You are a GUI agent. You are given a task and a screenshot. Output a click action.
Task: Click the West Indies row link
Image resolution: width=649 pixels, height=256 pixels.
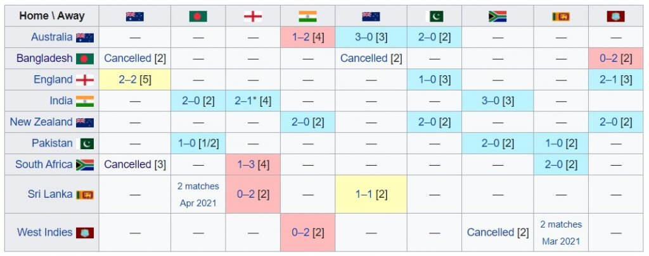tap(45, 232)
